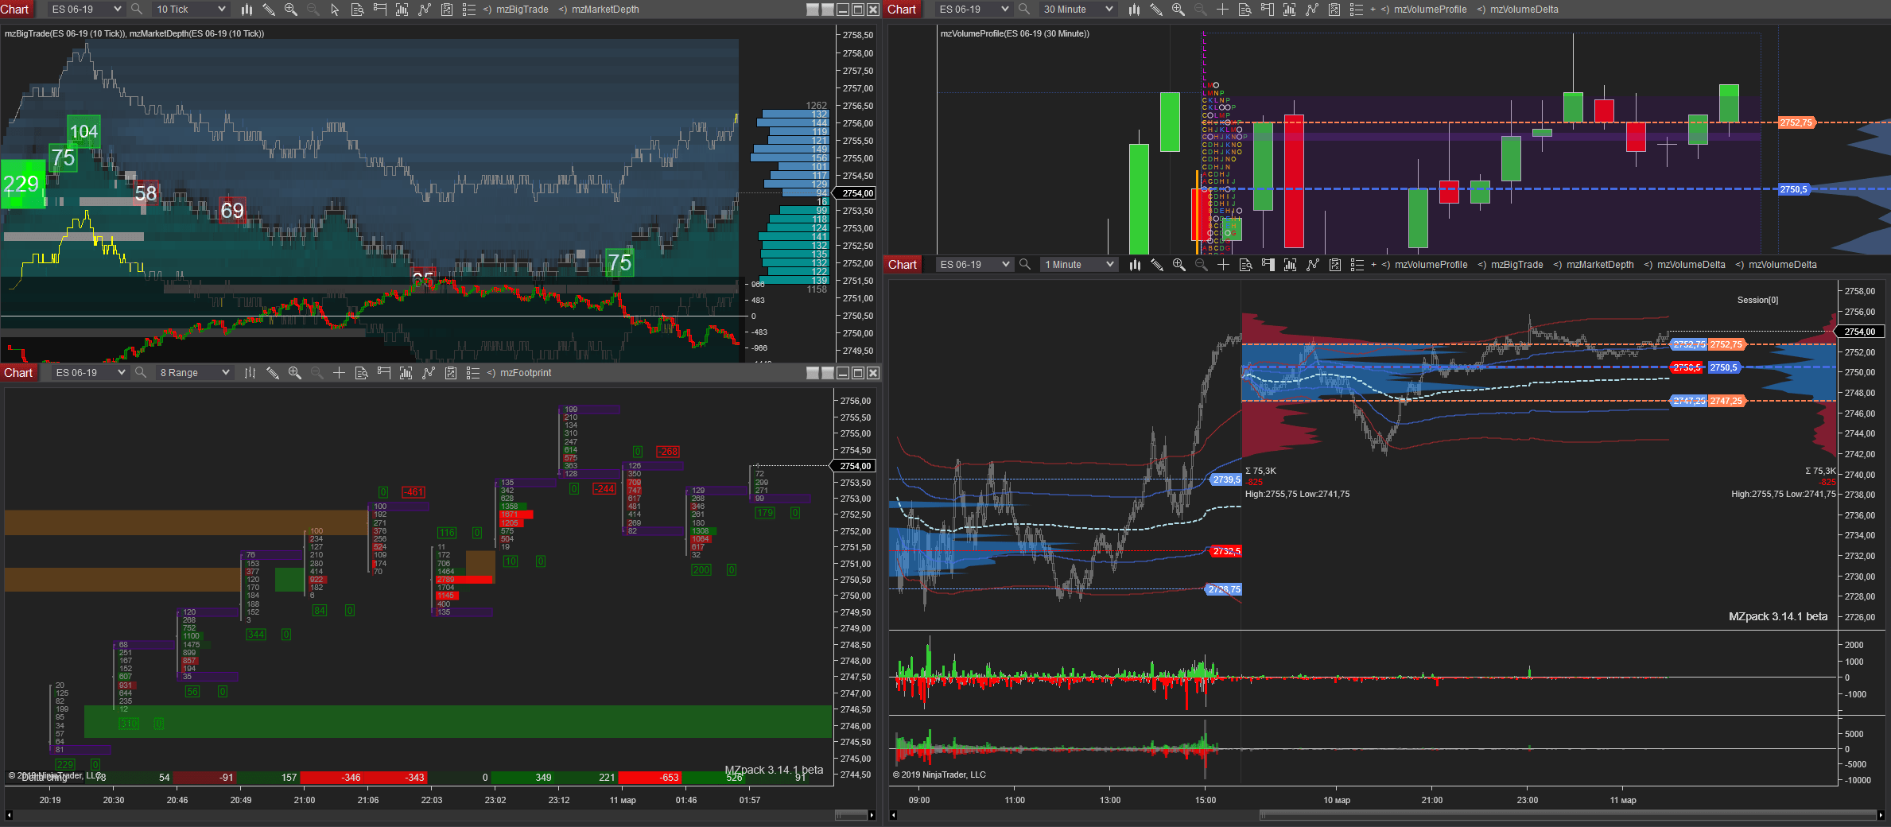This screenshot has height=827, width=1891.
Task: Open the 8 Range interval dropdown
Action: (195, 373)
